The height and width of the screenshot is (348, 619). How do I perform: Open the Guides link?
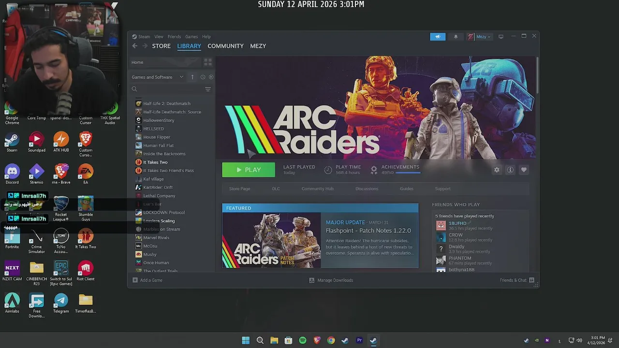406,188
